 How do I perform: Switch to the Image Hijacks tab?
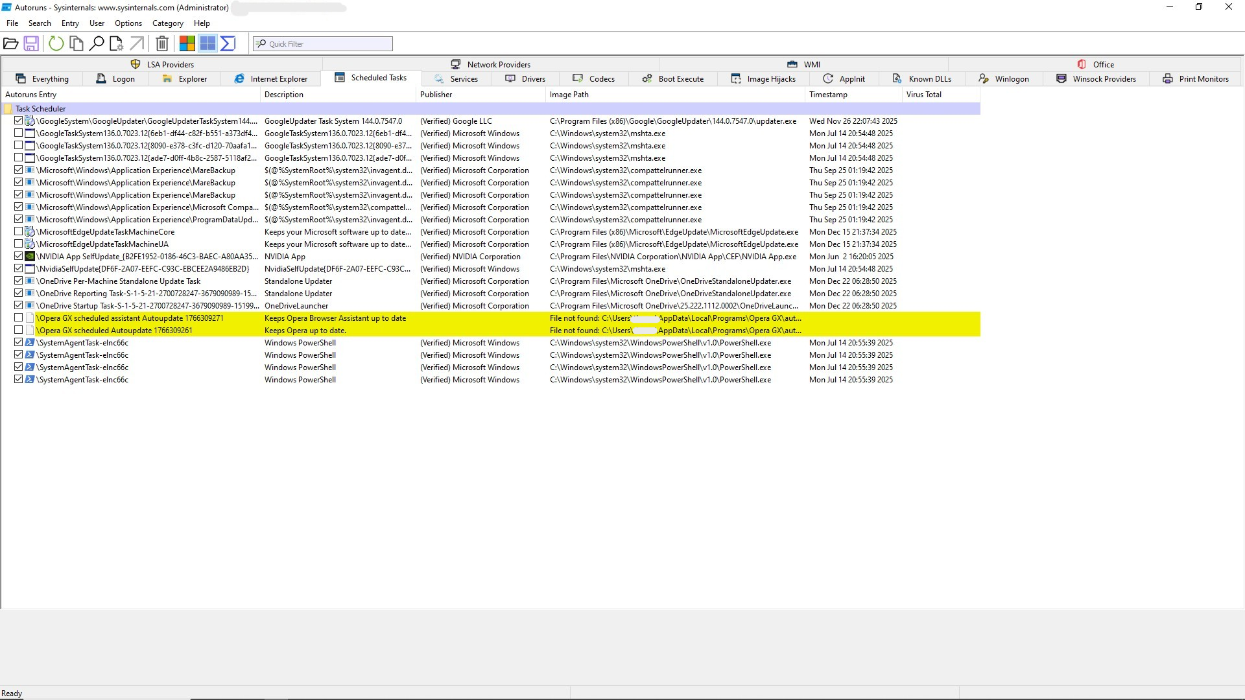click(x=763, y=79)
